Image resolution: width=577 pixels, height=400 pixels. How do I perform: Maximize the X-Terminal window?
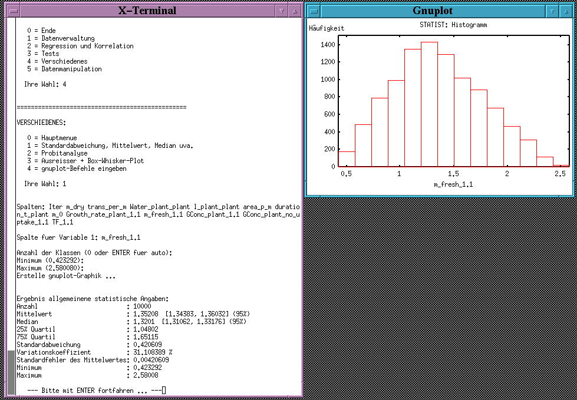[x=294, y=11]
